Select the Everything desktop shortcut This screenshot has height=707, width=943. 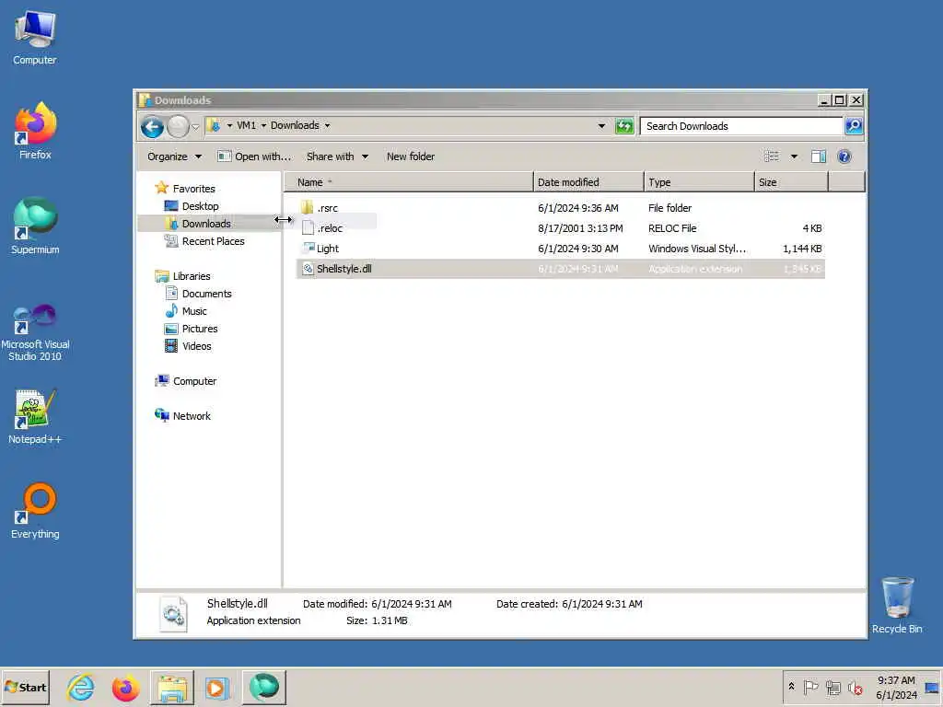tap(35, 511)
